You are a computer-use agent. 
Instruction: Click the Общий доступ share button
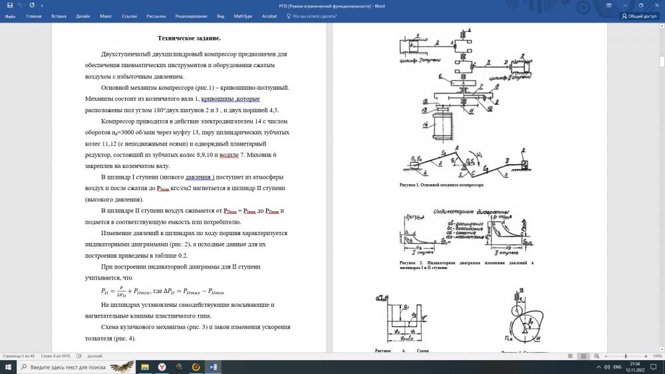pyautogui.click(x=640, y=16)
